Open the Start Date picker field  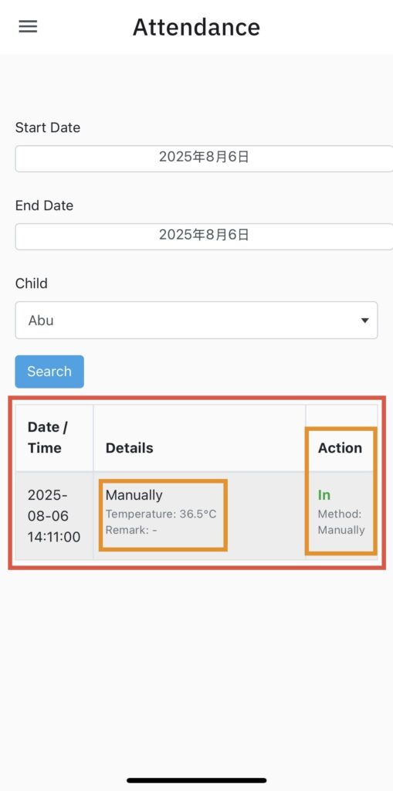point(204,158)
